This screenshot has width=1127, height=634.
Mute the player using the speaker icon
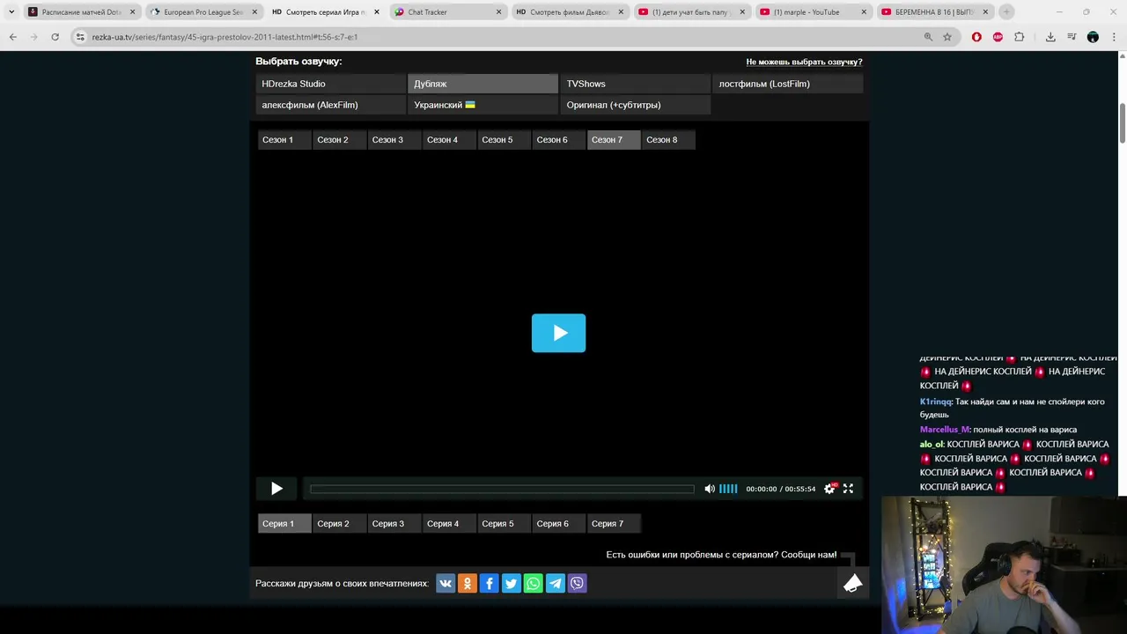coord(710,489)
